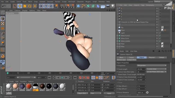The width and height of the screenshot is (175, 98).
Task: Open the Focal Length Custom (mm) dropdown
Action: coord(156,69)
